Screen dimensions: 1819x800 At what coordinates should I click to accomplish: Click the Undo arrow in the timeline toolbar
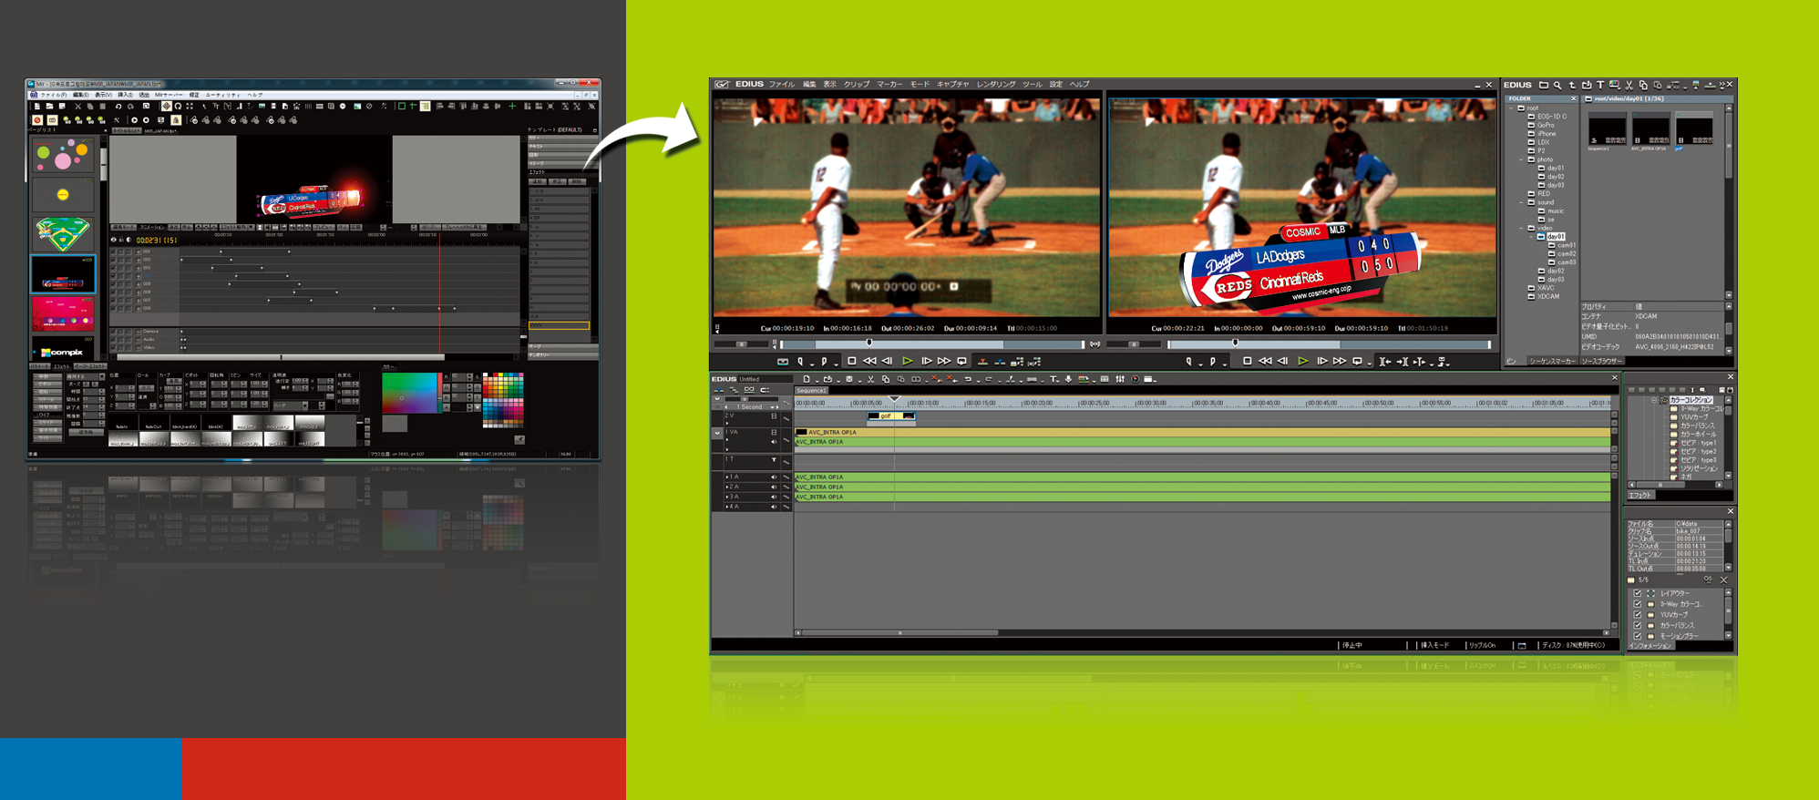pos(967,379)
